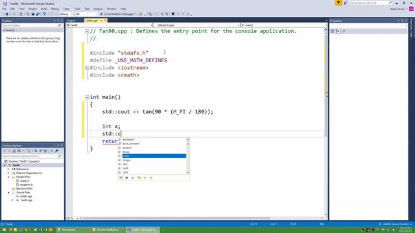Image resolution: width=415 pixels, height=233 pixels.
Task: Click the bookmark toggle icon in toolbar
Action: click(173, 14)
